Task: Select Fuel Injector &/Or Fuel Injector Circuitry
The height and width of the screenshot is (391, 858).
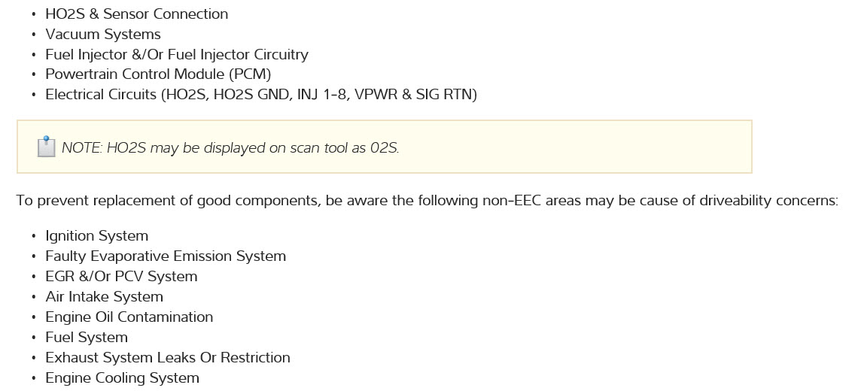Action: (x=177, y=55)
